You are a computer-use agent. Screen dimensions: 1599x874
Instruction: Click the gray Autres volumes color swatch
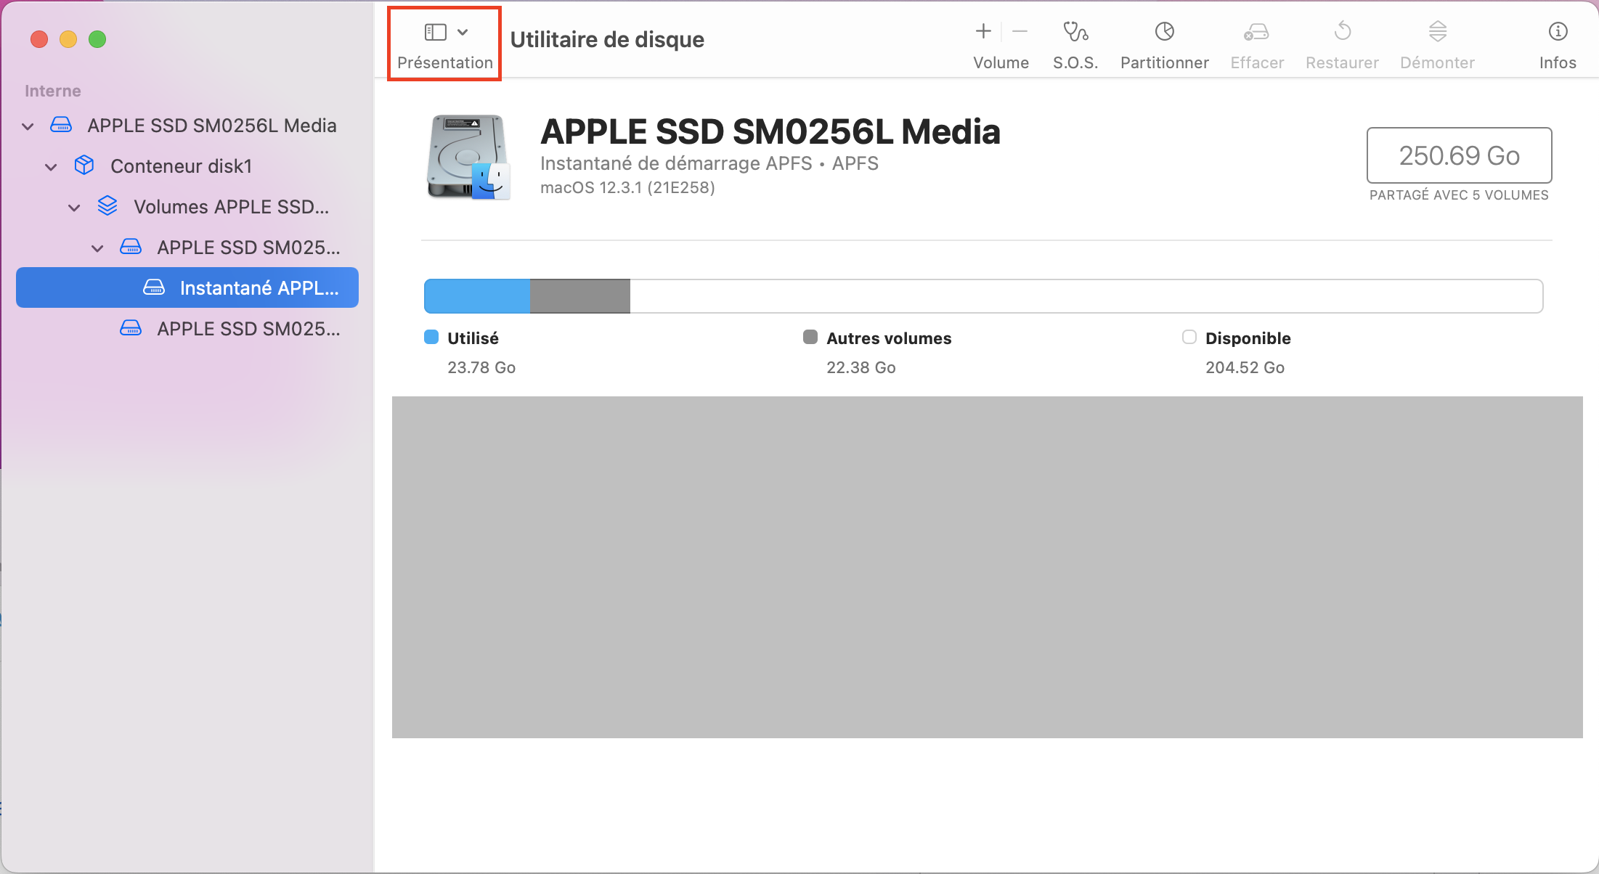(x=810, y=337)
